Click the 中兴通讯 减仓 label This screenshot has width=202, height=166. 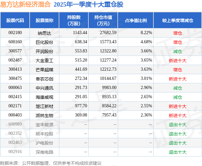(x=178, y=88)
